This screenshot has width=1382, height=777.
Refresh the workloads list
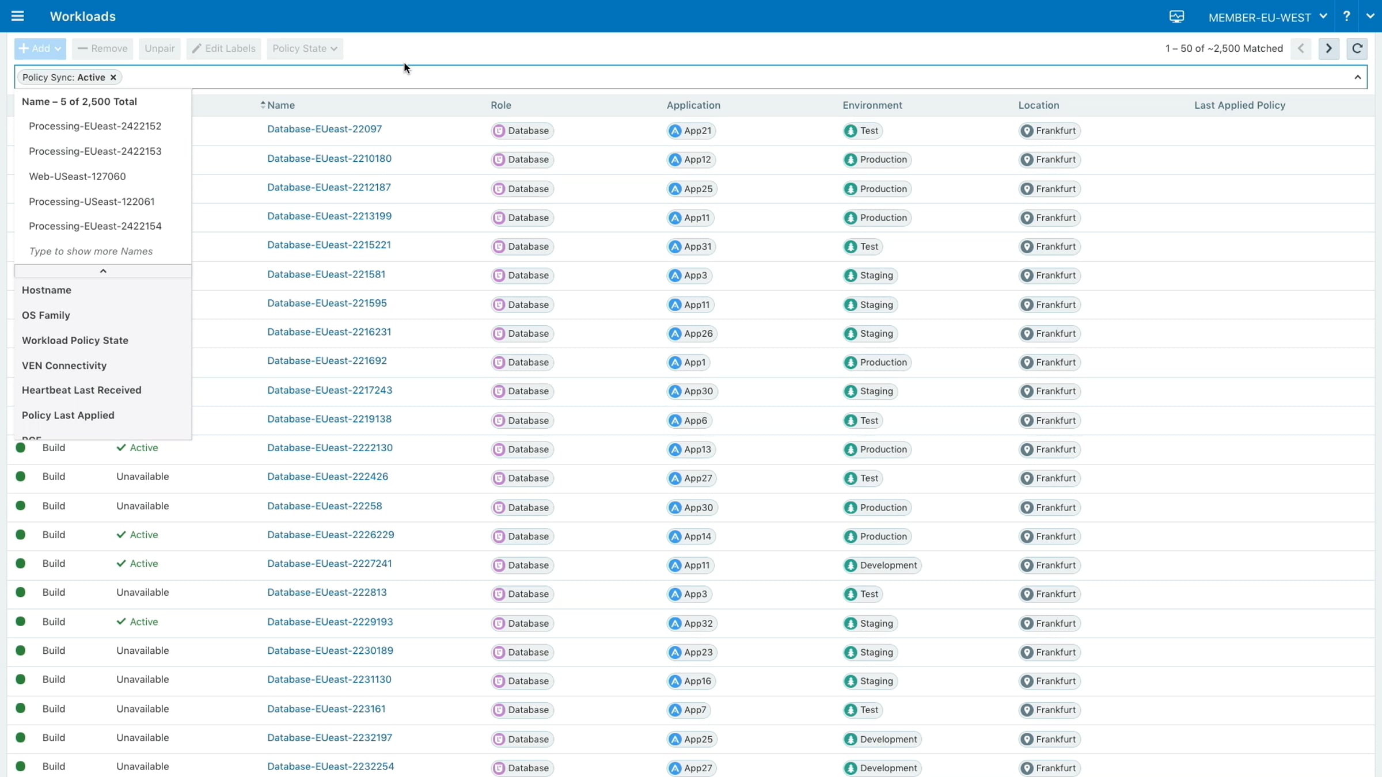click(1357, 48)
